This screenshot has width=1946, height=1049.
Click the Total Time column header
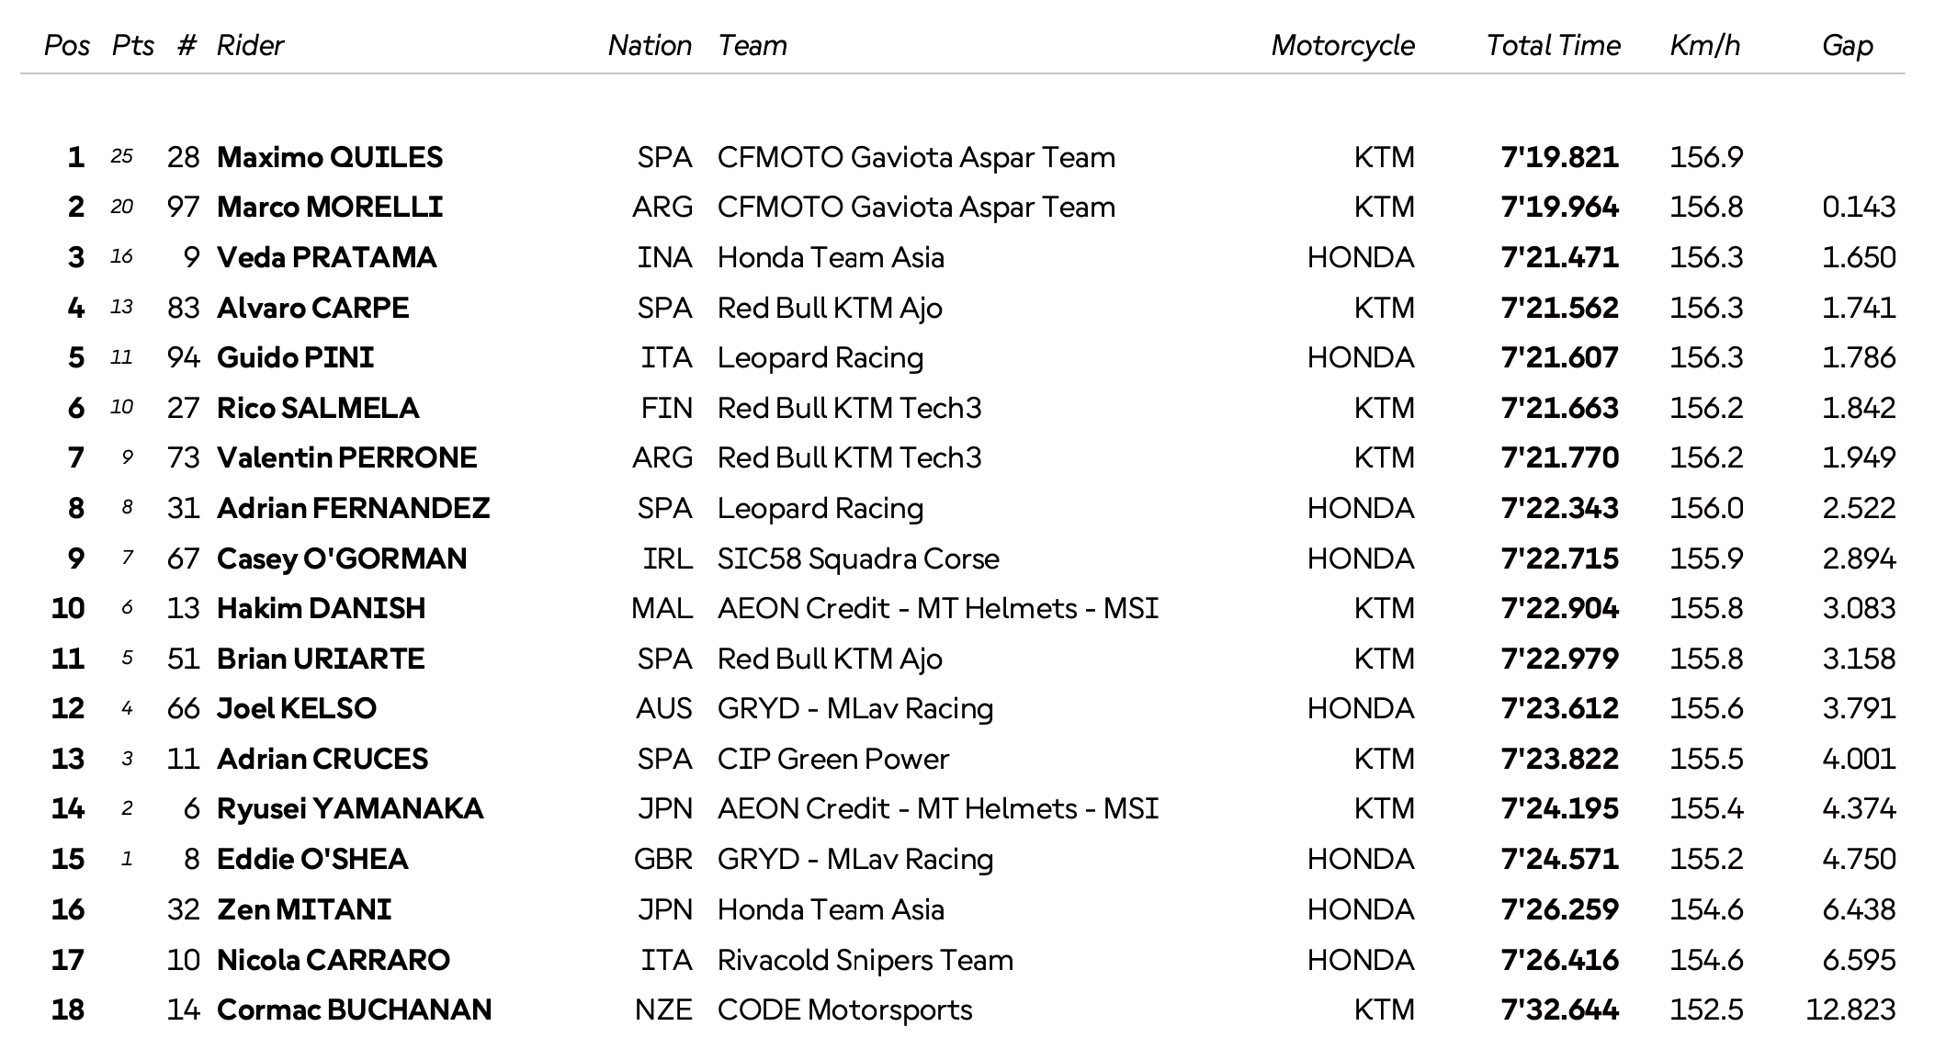[1553, 45]
